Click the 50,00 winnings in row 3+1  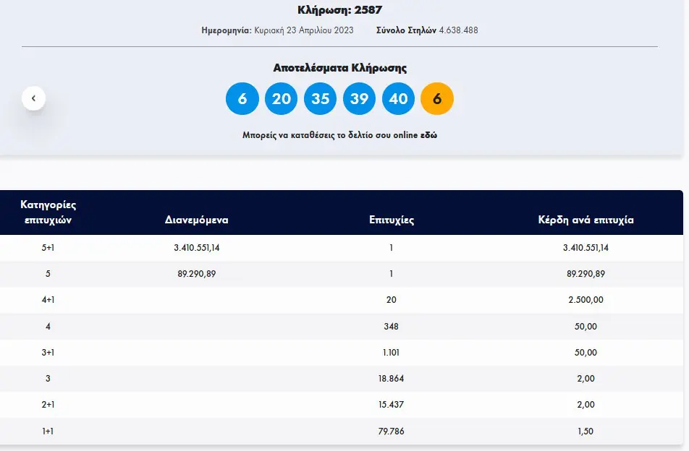click(x=586, y=352)
